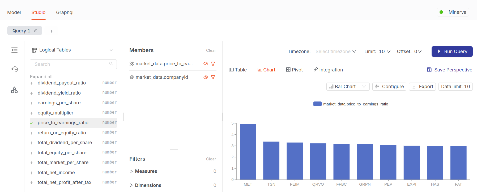
Task: Click the HAS bar in chart
Action: coord(435,163)
